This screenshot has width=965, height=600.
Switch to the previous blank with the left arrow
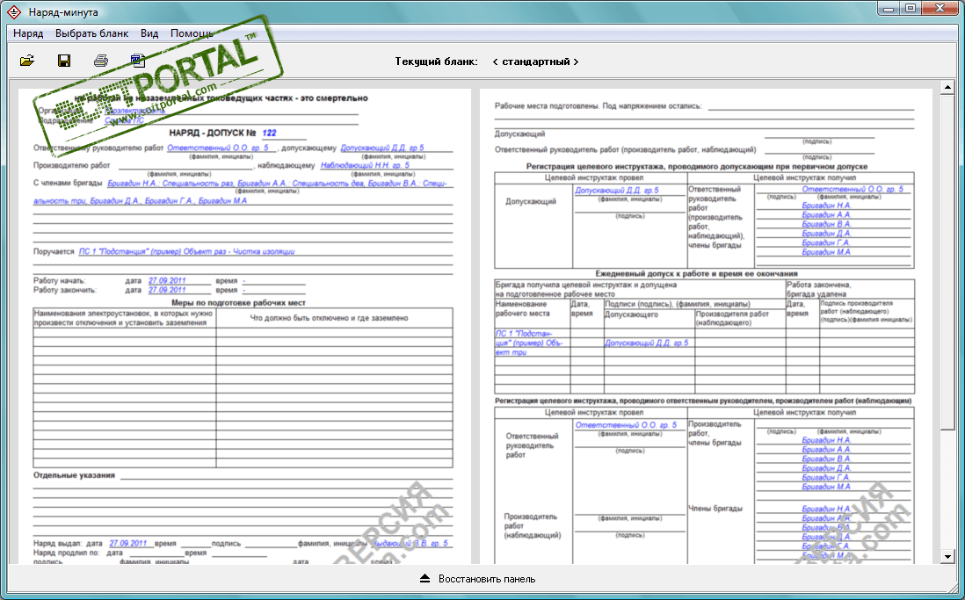(x=495, y=61)
